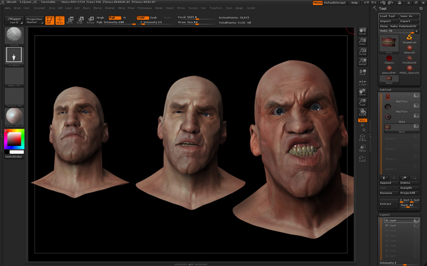Click the Append subtool button
The width and height of the screenshot is (427, 266).
coord(389,183)
